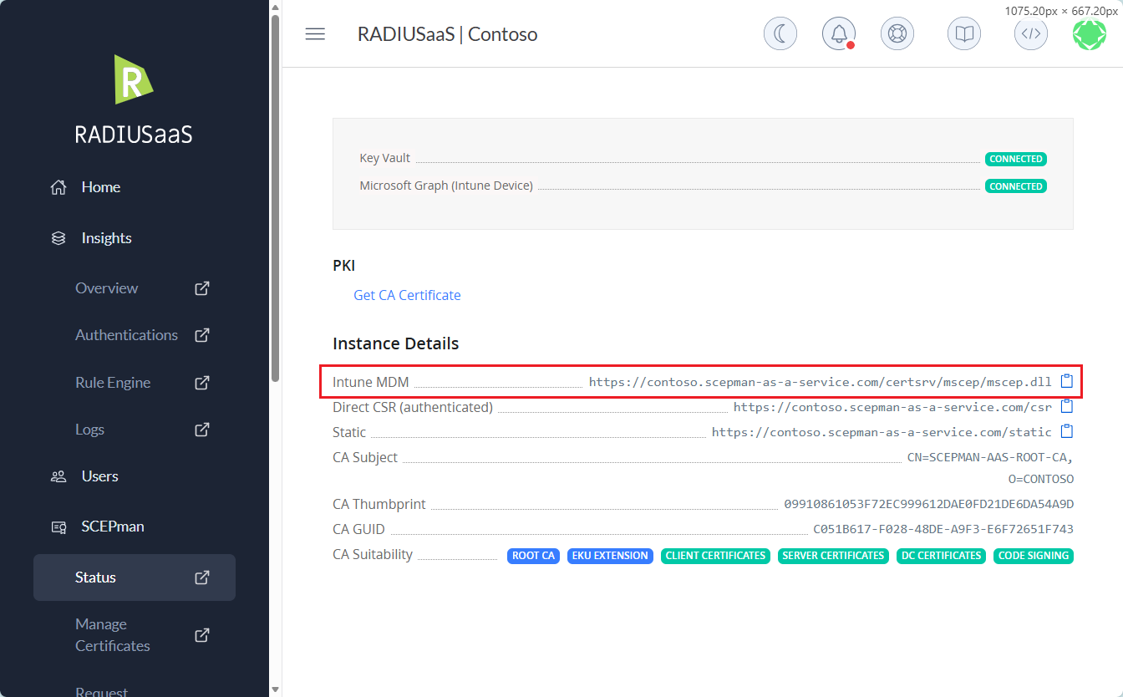Copy the Intune MDM URL

click(1066, 381)
